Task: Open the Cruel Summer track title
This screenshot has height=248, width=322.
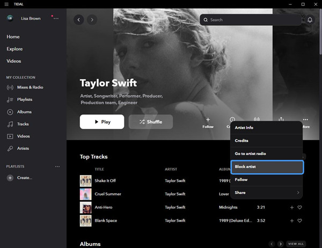Action: click(108, 194)
